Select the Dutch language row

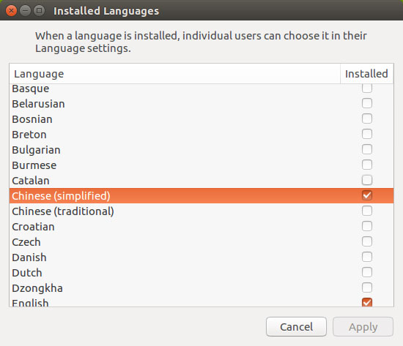(202, 273)
